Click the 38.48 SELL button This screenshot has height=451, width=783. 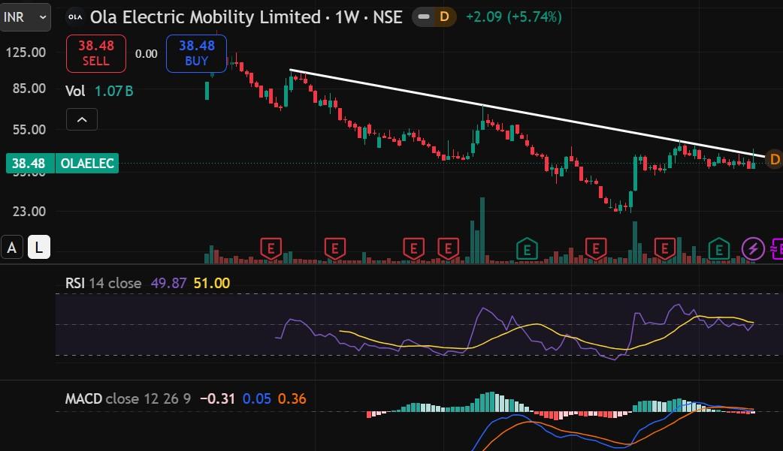[96, 53]
